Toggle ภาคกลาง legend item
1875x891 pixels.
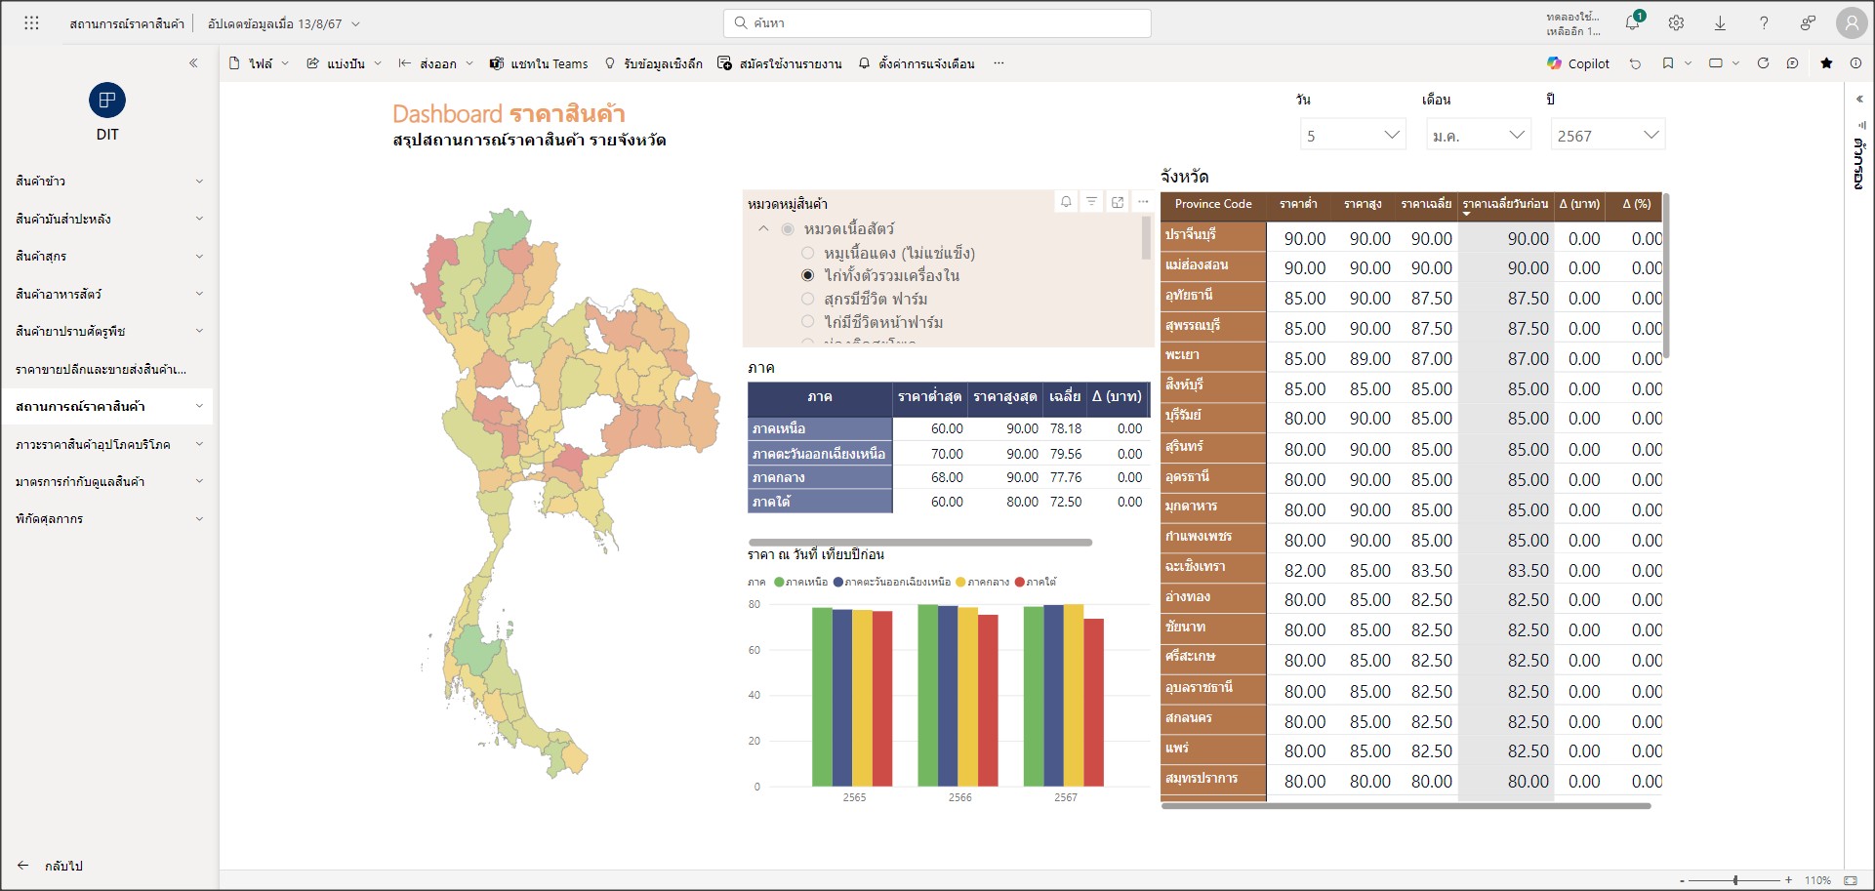[x=983, y=582]
